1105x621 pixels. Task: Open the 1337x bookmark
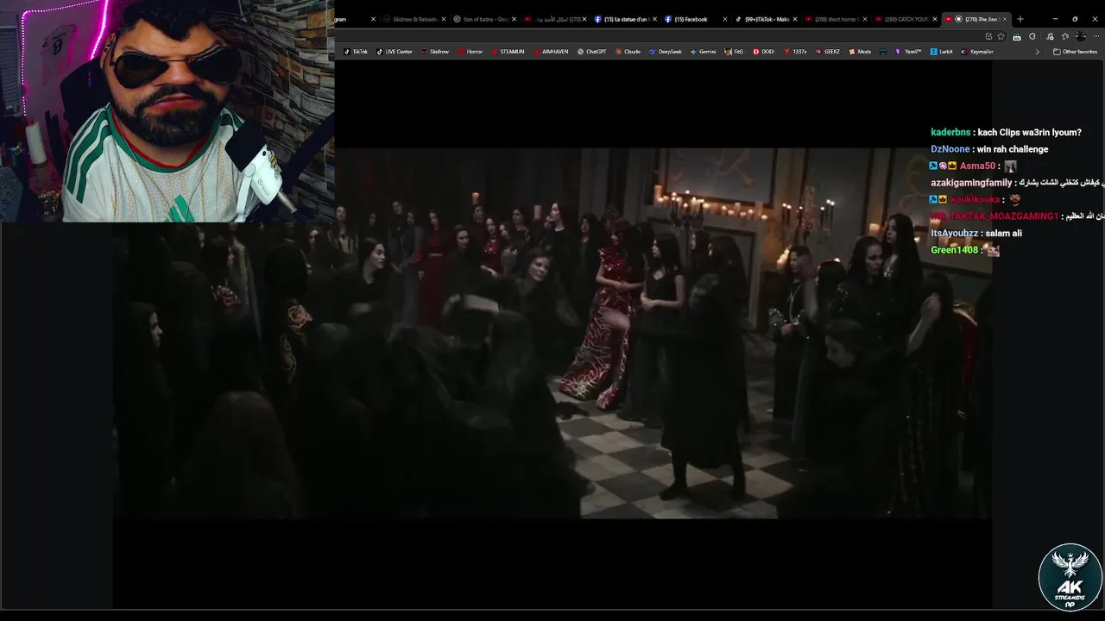(x=795, y=52)
